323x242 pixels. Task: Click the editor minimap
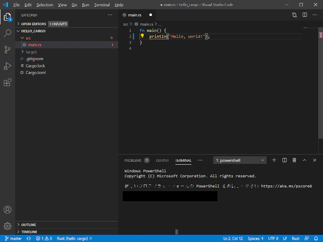click(x=310, y=28)
